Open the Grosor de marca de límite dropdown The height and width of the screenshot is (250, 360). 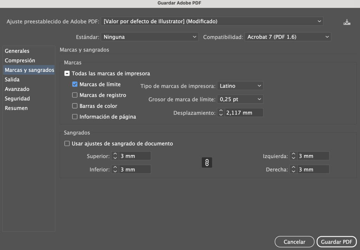[240, 99]
